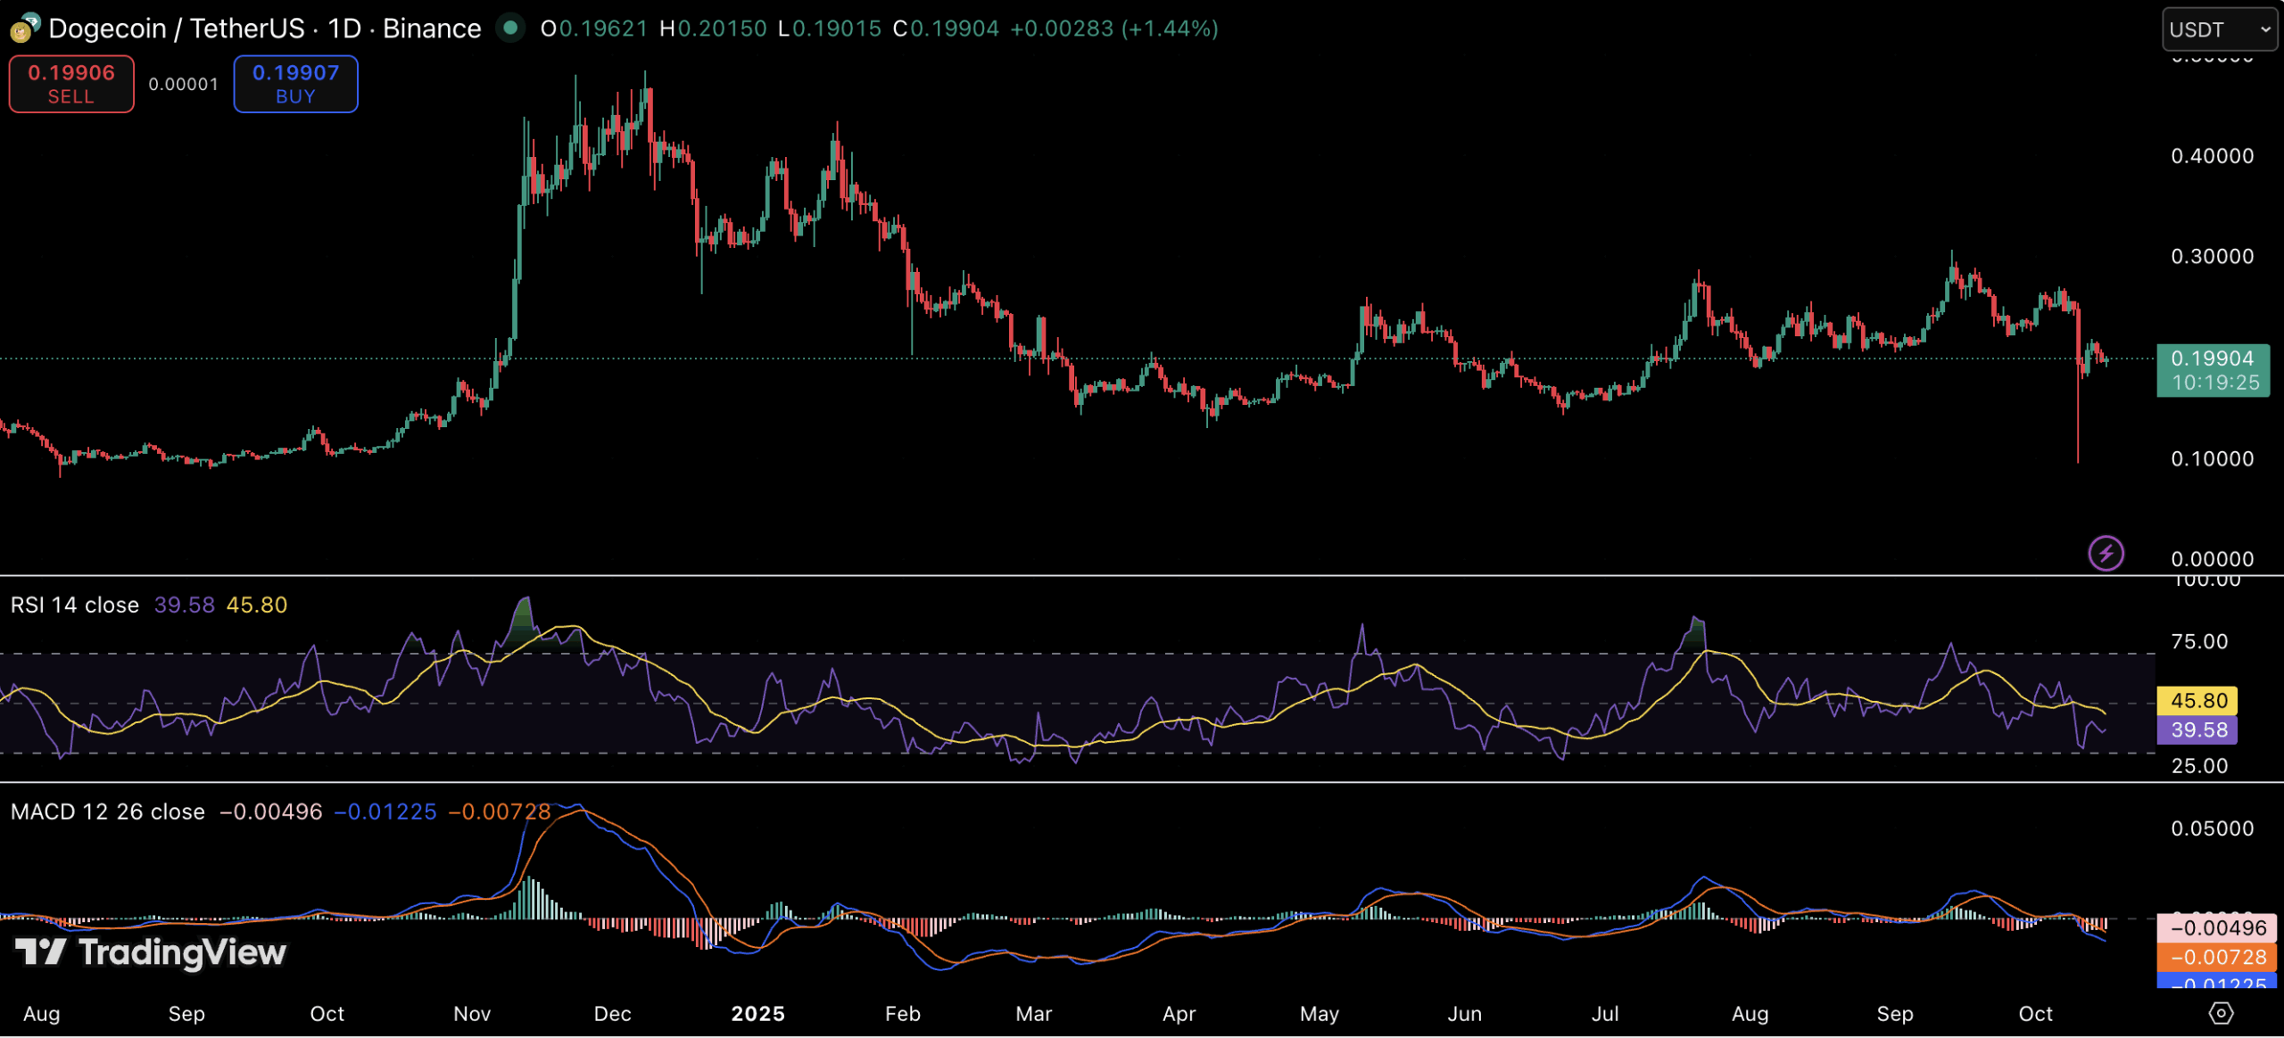Open the USDT currency dropdown
The image size is (2284, 1038).
(2219, 29)
